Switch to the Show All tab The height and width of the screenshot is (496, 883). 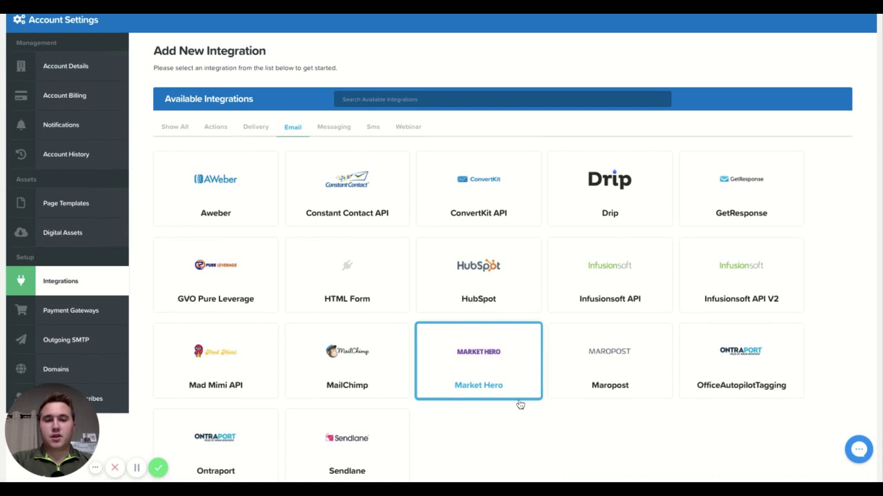pos(175,127)
